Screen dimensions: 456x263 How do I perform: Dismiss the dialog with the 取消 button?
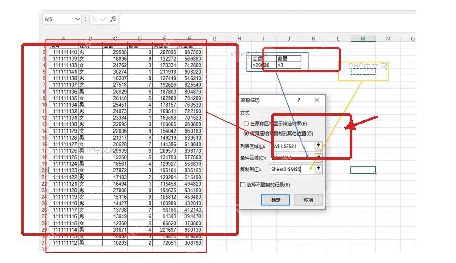308,200
